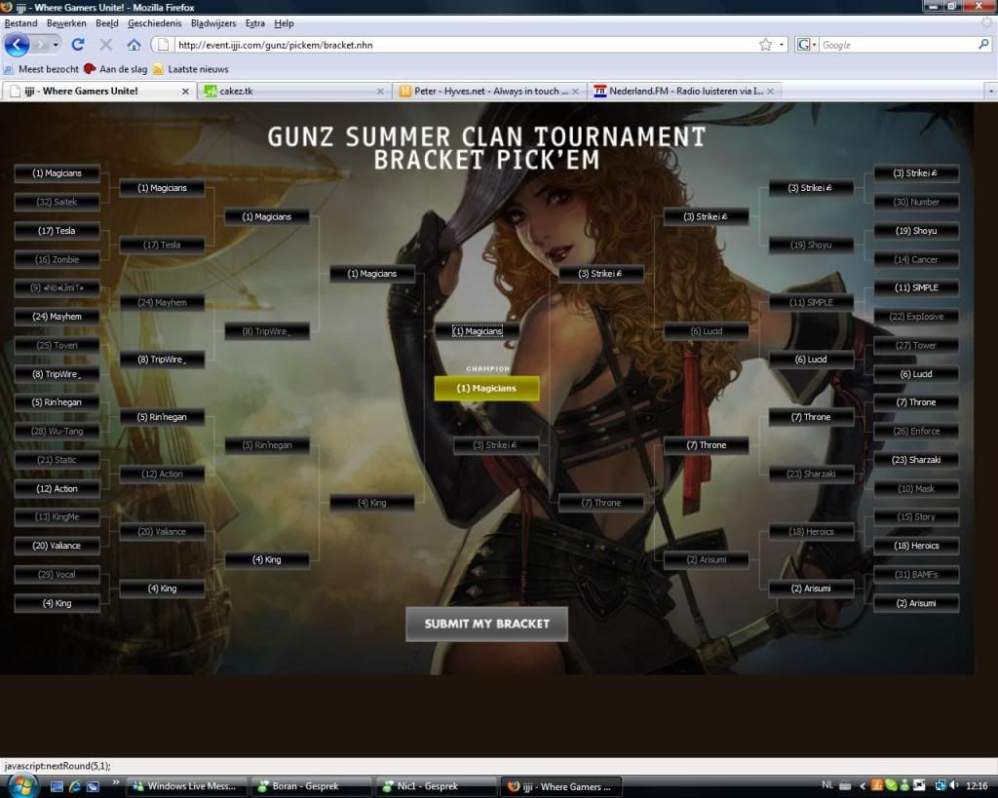Click the browser Back arrow button
998x798 pixels.
tap(18, 45)
